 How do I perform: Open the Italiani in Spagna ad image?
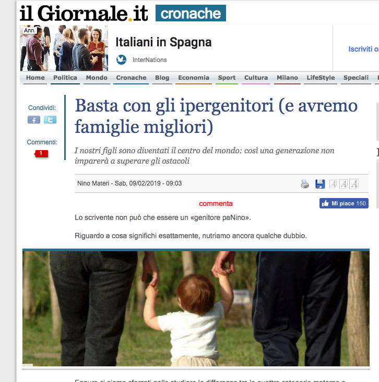pos(64,48)
